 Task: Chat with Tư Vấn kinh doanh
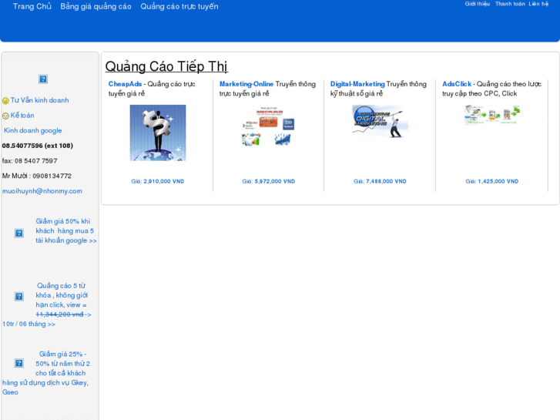coord(39,100)
